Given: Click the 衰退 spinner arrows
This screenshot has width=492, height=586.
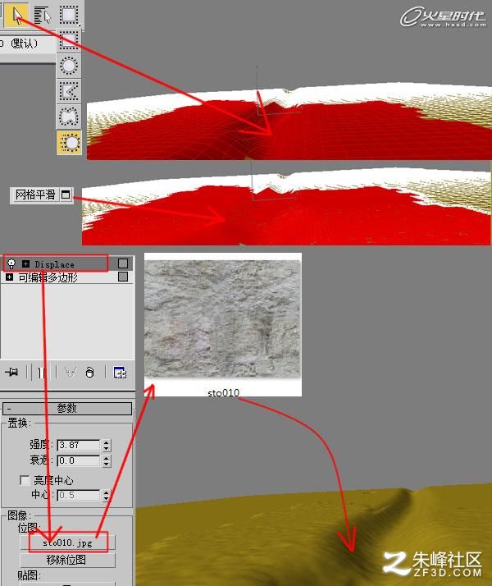Looking at the screenshot, I should [107, 460].
